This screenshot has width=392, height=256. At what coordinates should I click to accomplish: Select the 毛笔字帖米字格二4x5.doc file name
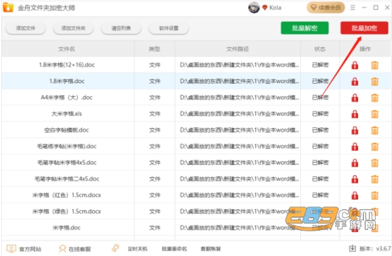pyautogui.click(x=67, y=179)
